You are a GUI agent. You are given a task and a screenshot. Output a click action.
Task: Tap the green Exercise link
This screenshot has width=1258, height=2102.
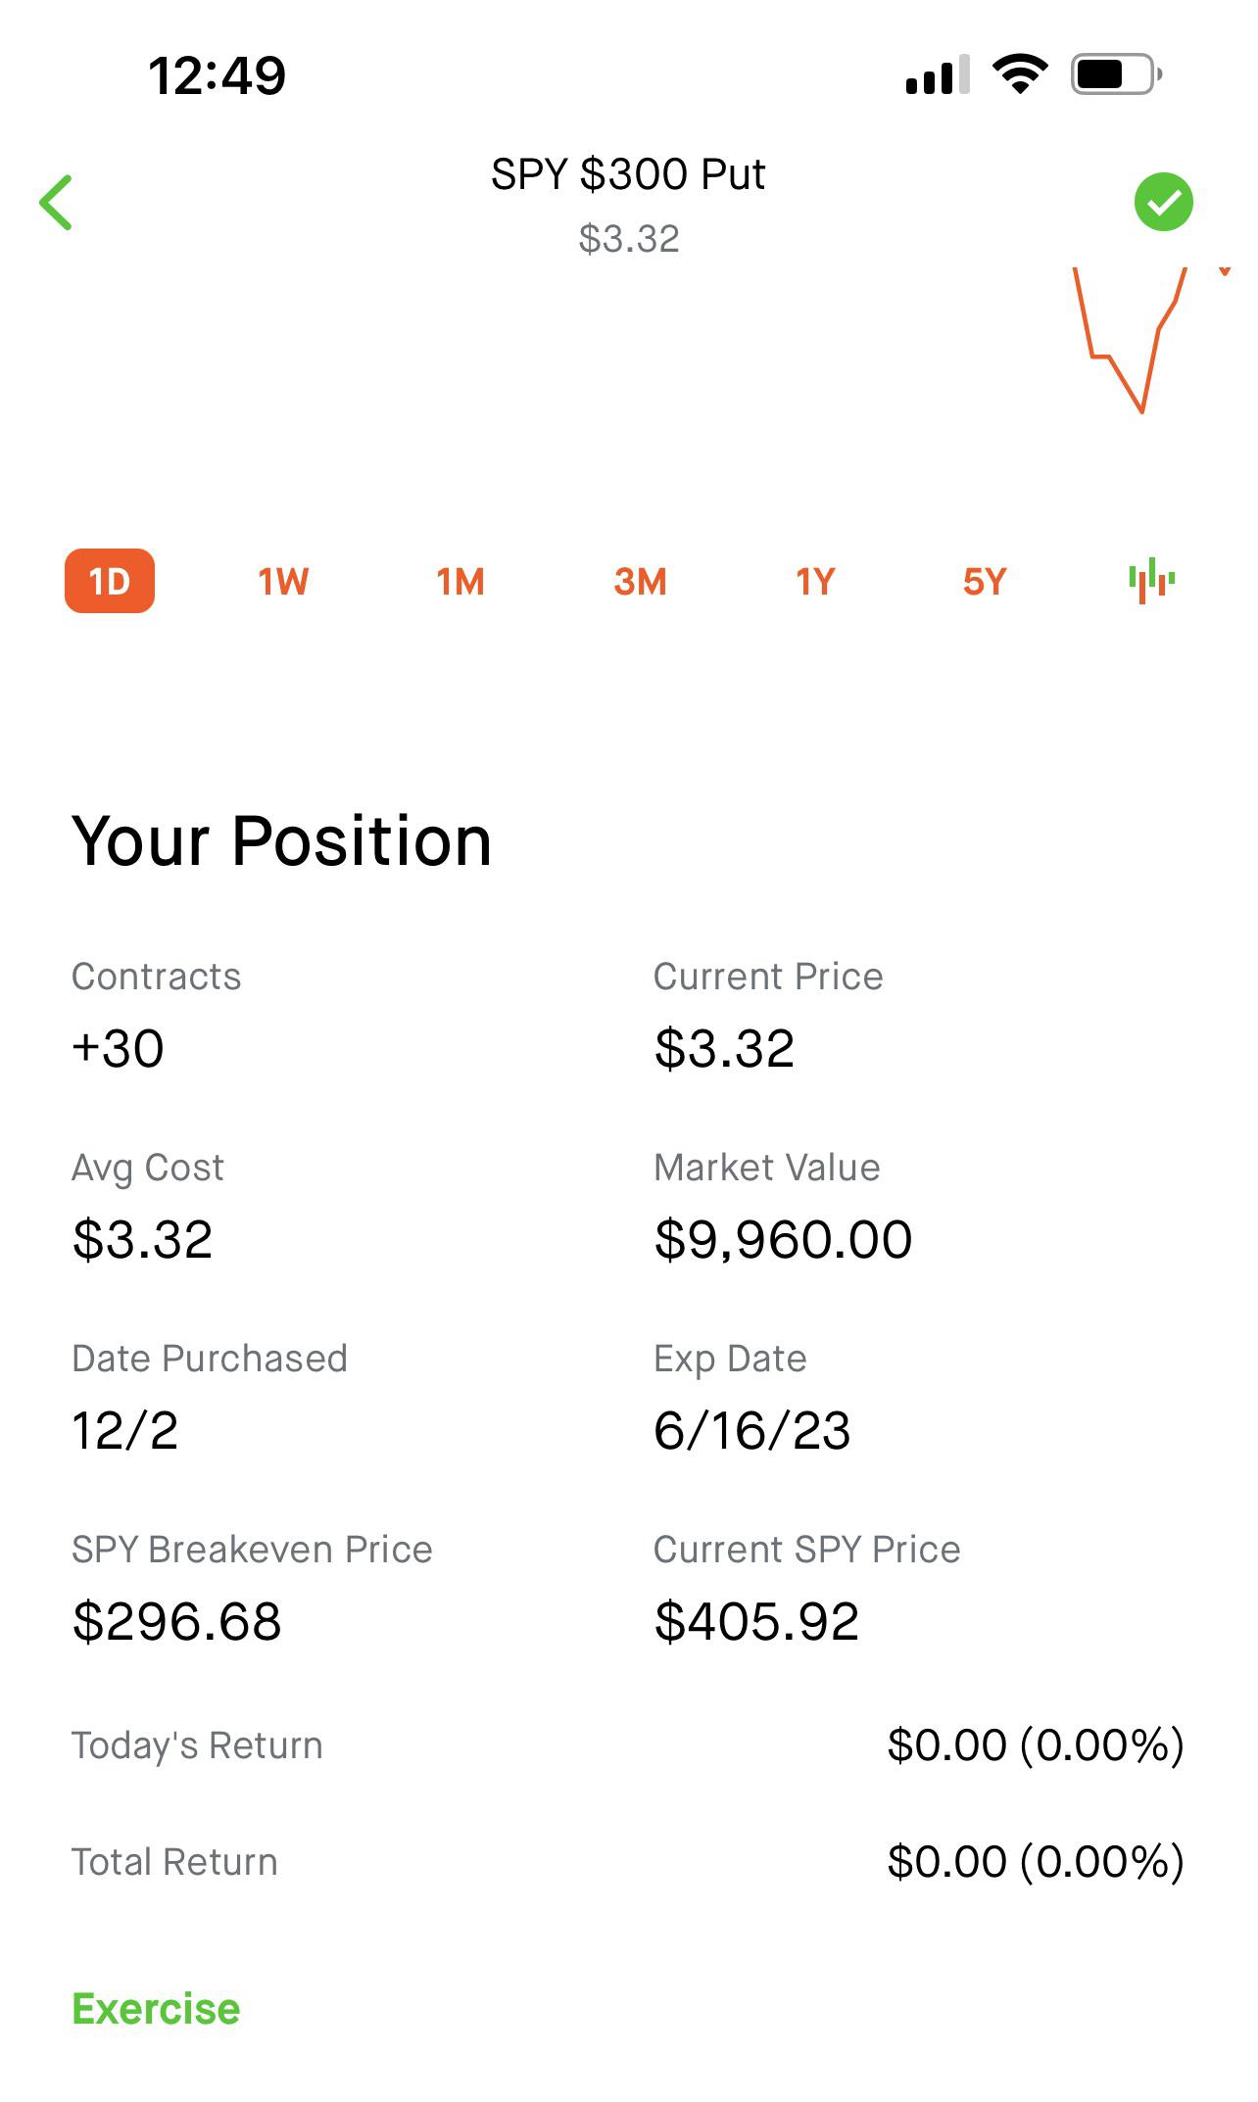pyautogui.click(x=156, y=2009)
